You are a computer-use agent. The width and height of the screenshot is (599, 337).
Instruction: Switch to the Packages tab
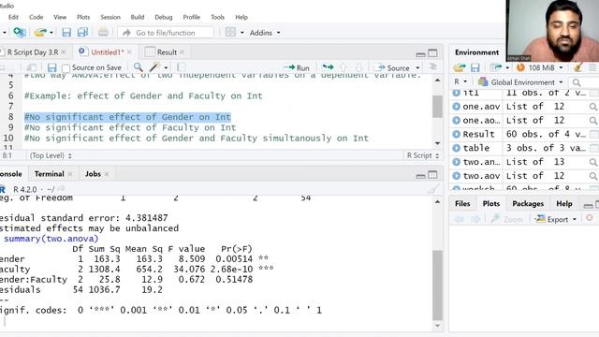point(528,204)
